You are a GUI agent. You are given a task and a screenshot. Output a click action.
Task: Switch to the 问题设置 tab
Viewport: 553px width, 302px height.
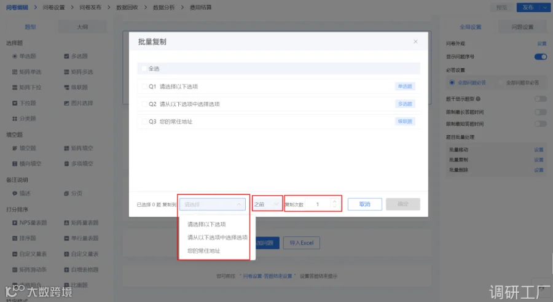point(522,27)
